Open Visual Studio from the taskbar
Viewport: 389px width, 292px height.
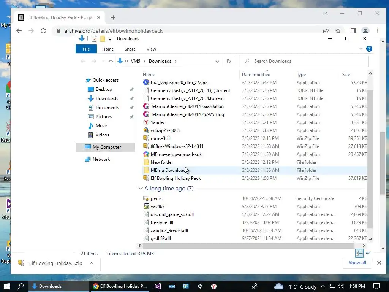[158, 286]
